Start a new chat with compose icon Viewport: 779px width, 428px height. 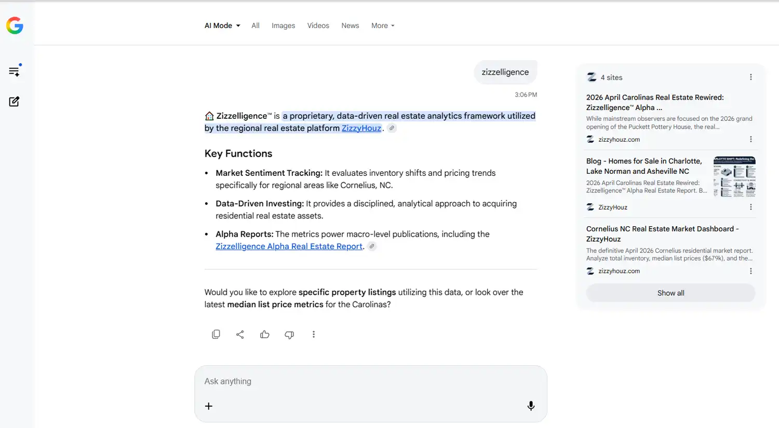pyautogui.click(x=14, y=101)
